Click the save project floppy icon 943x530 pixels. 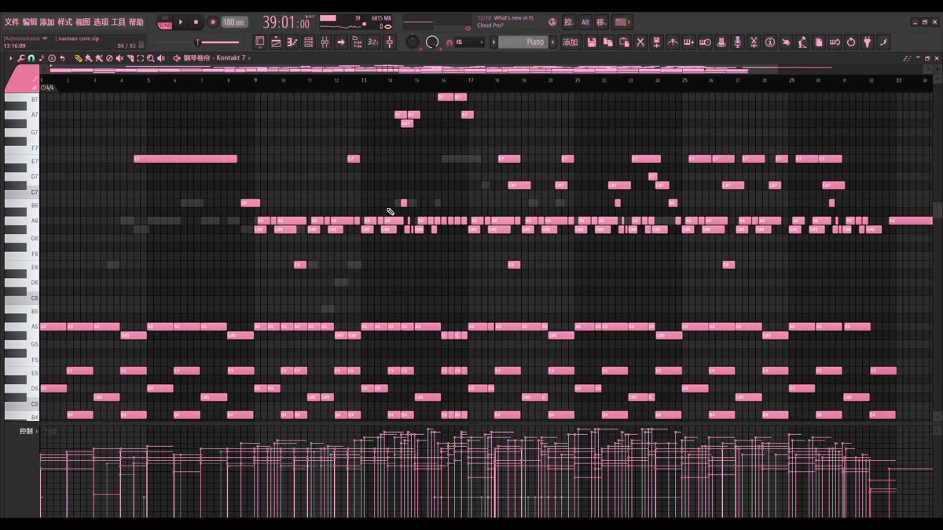[x=592, y=42]
